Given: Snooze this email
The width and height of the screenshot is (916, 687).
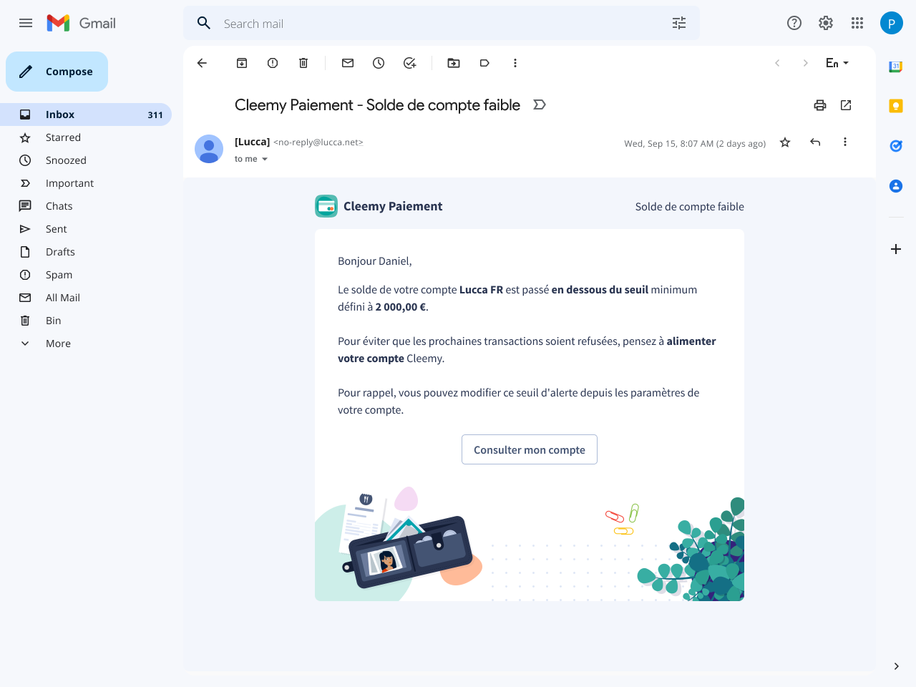Looking at the screenshot, I should point(379,63).
